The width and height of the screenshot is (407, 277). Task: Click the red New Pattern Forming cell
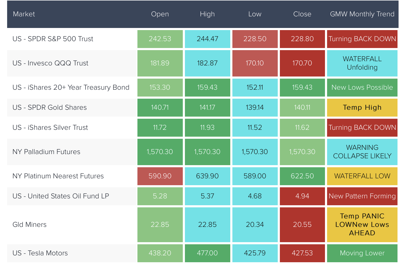(362, 196)
